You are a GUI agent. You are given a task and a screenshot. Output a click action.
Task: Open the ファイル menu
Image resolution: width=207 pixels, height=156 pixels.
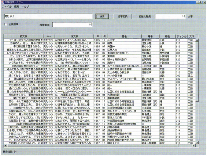[7, 7]
